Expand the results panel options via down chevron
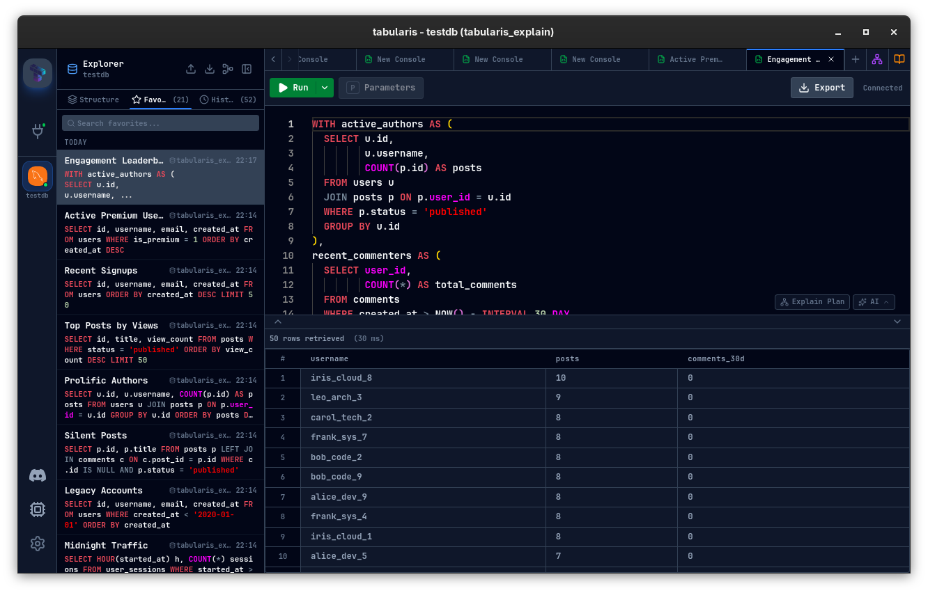 coord(897,322)
